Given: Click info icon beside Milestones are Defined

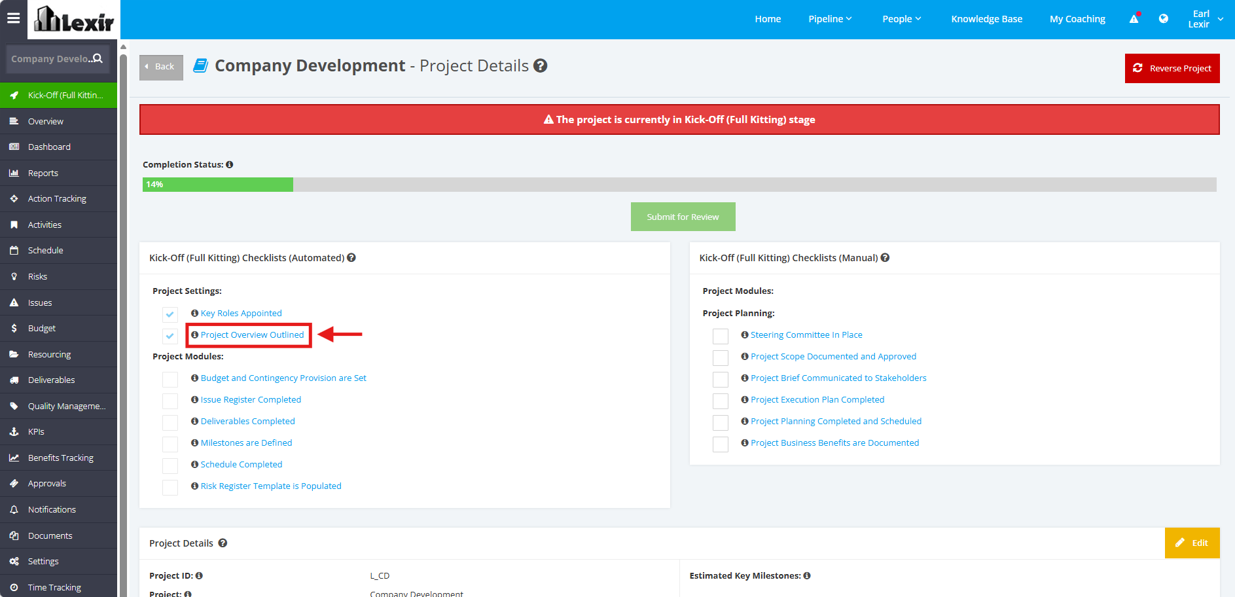Looking at the screenshot, I should (x=194, y=443).
